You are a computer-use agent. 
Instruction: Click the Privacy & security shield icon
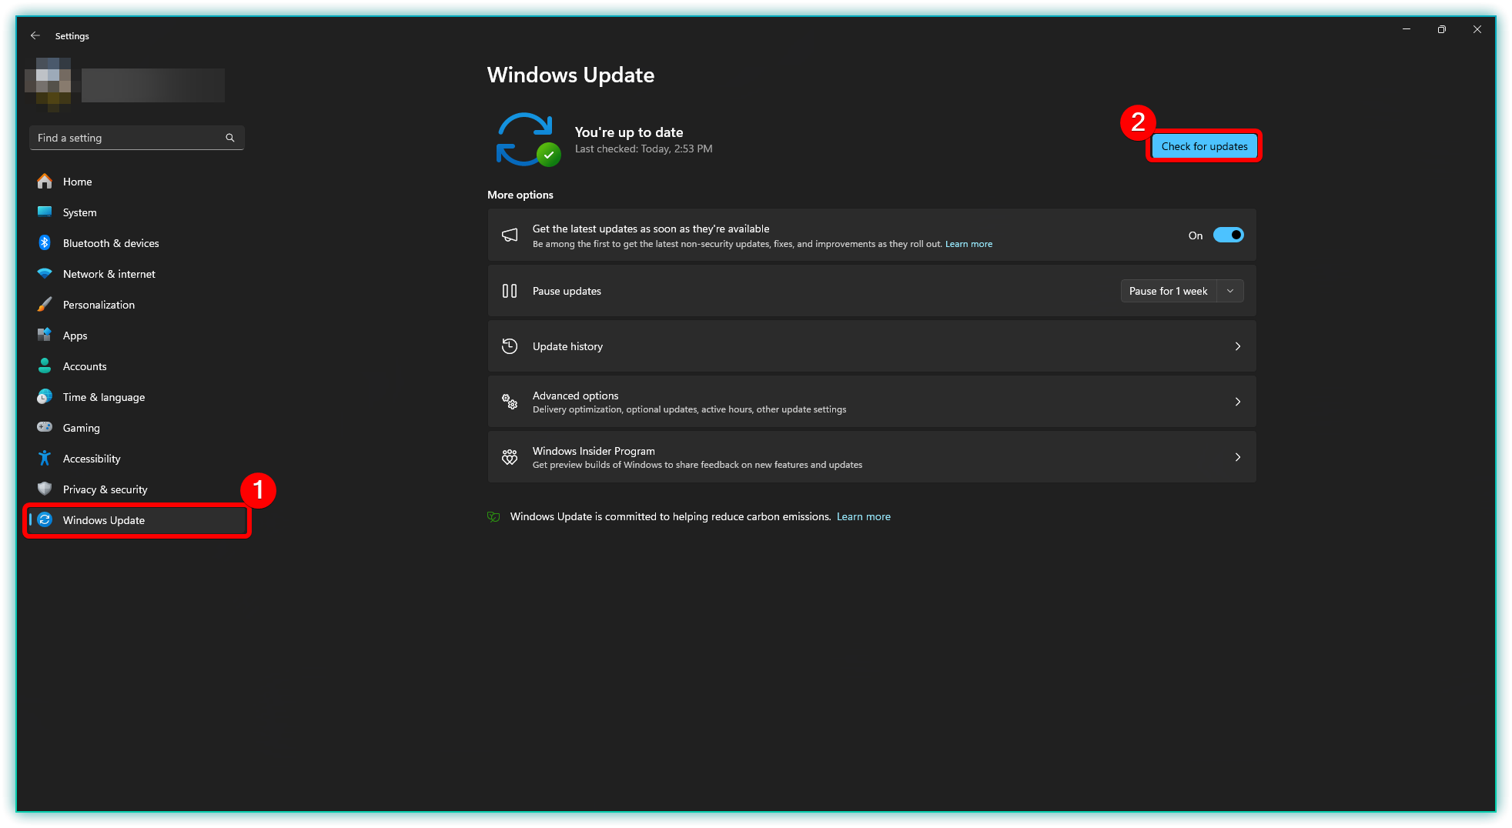(x=45, y=489)
